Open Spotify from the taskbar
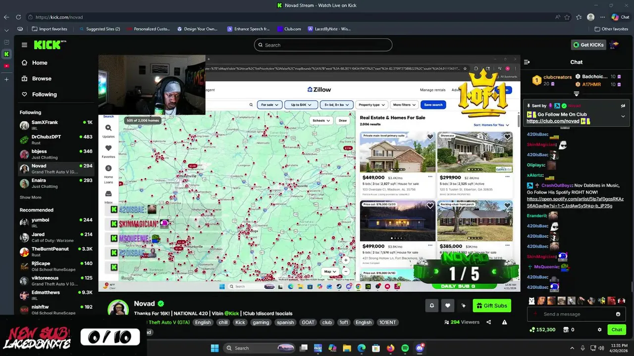 pyautogui.click(x=405, y=348)
